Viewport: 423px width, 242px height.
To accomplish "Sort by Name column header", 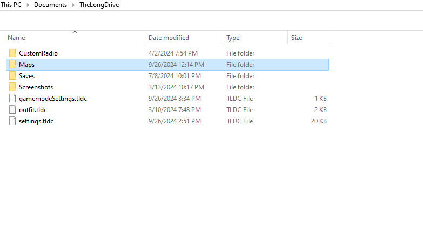I will click(16, 38).
